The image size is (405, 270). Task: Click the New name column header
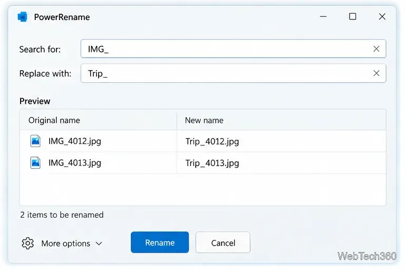click(204, 120)
